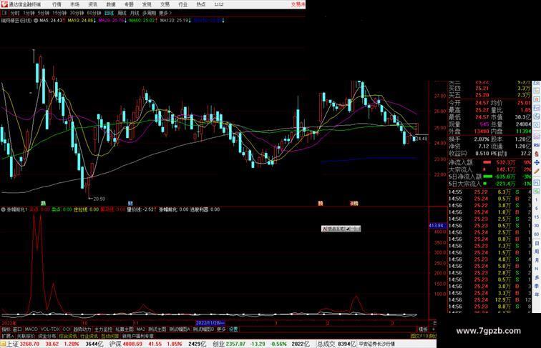Open indicator 设置 settings
Image resolution: width=541 pixels, height=348 pixels.
click(233, 329)
